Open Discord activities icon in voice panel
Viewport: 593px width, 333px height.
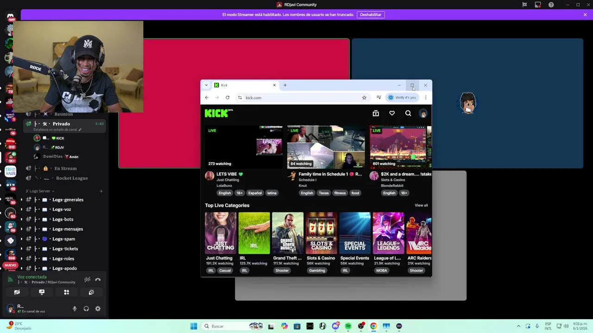66,292
